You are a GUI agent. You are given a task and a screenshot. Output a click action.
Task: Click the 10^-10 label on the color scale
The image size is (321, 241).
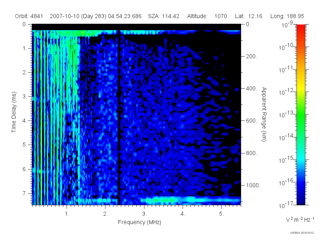click(x=286, y=47)
